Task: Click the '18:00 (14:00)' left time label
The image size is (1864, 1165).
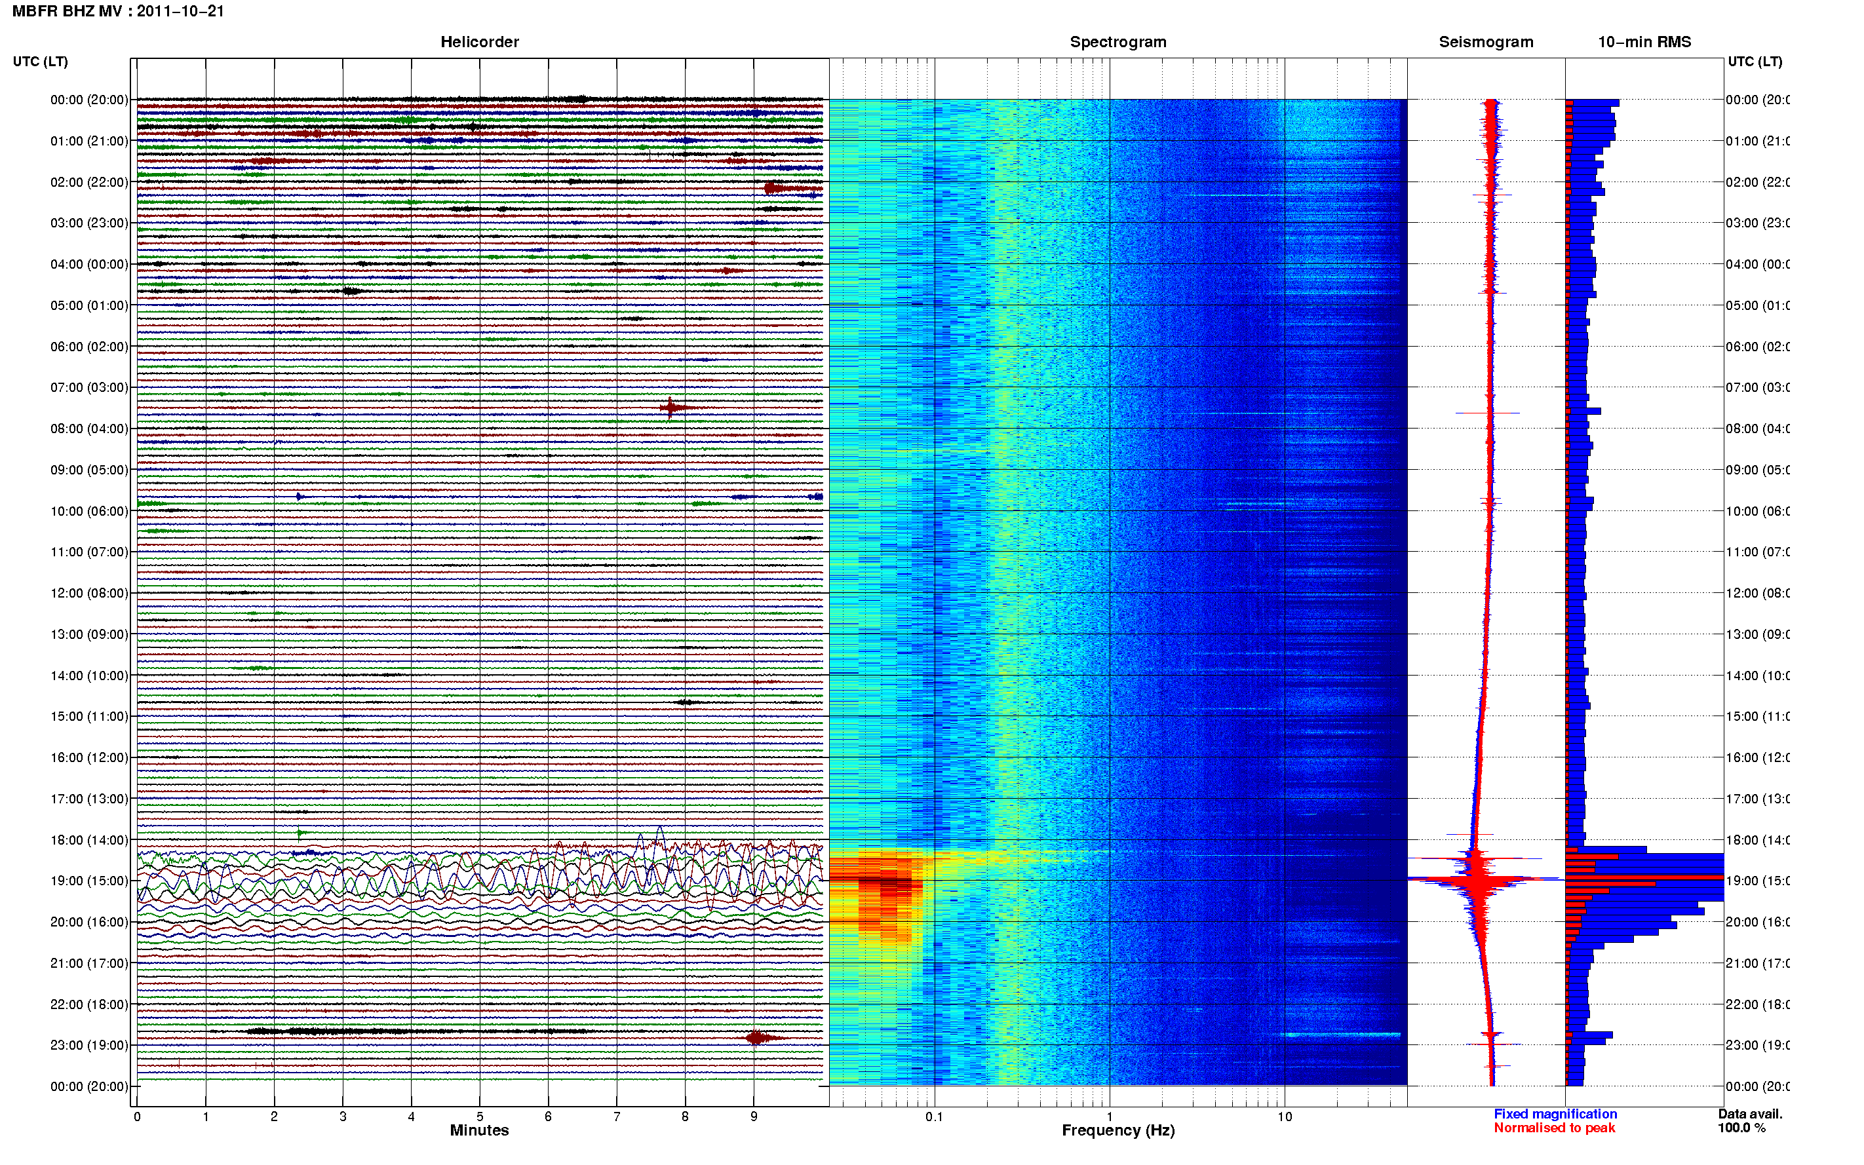Action: pyautogui.click(x=89, y=841)
